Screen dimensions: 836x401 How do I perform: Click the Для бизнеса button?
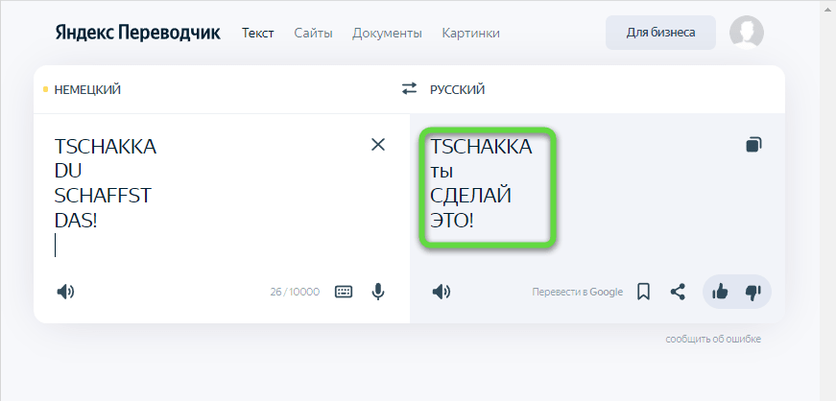[660, 33]
